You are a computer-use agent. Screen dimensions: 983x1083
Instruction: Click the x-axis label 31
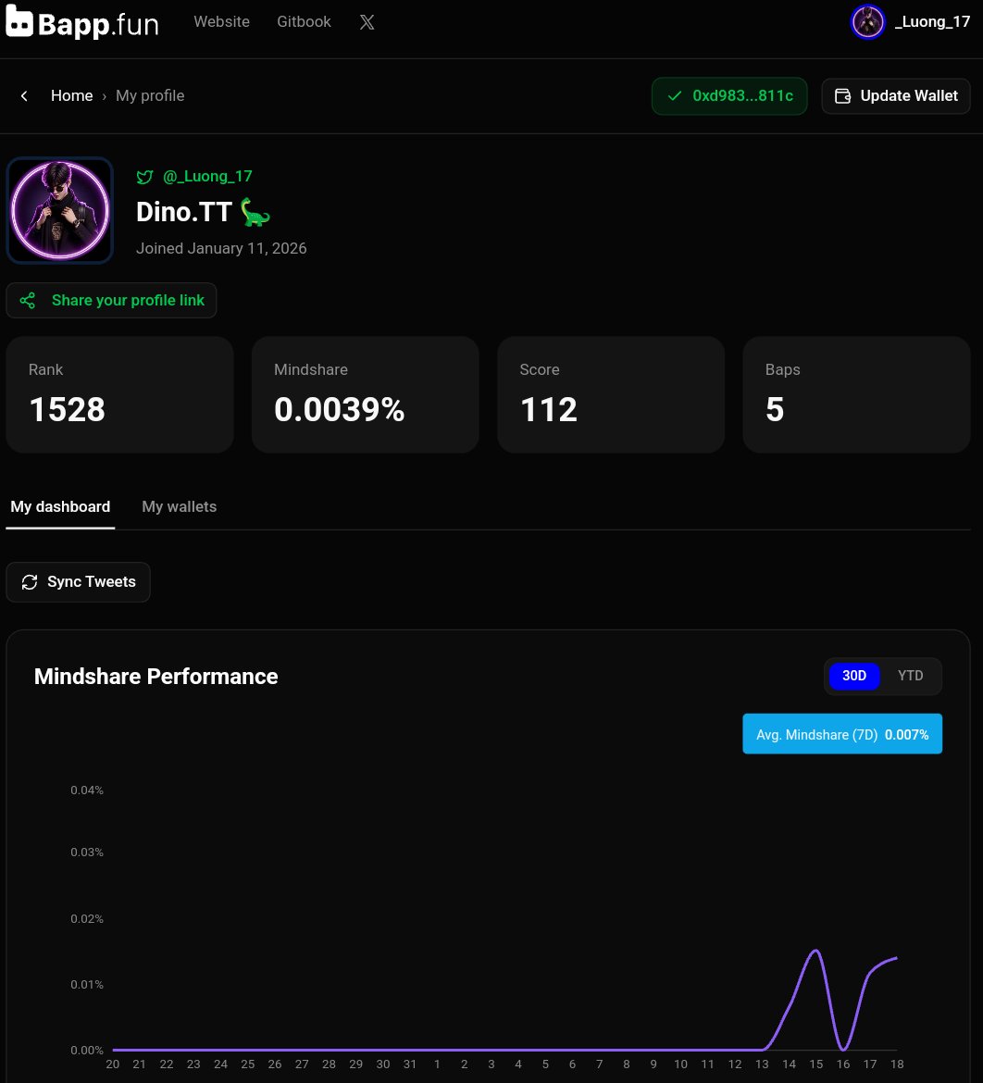point(410,1064)
